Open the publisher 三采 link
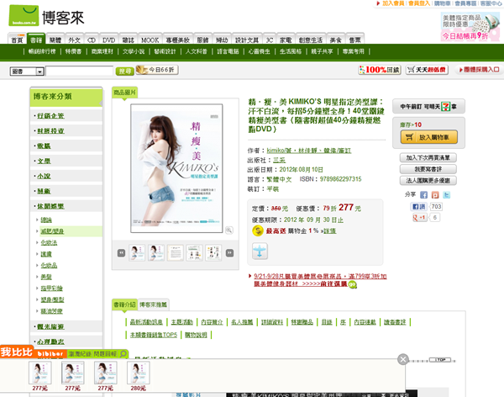504x397 pixels. [279, 158]
